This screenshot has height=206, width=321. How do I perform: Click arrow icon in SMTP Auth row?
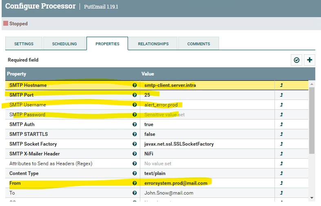click(281, 124)
